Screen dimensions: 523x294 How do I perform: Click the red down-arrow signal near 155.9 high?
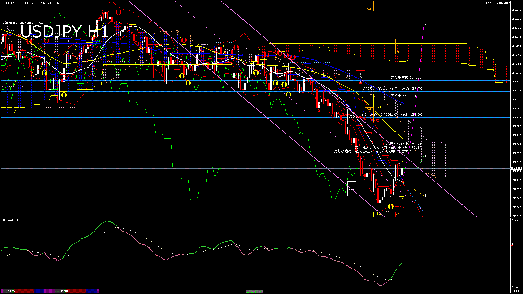[x=118, y=12]
